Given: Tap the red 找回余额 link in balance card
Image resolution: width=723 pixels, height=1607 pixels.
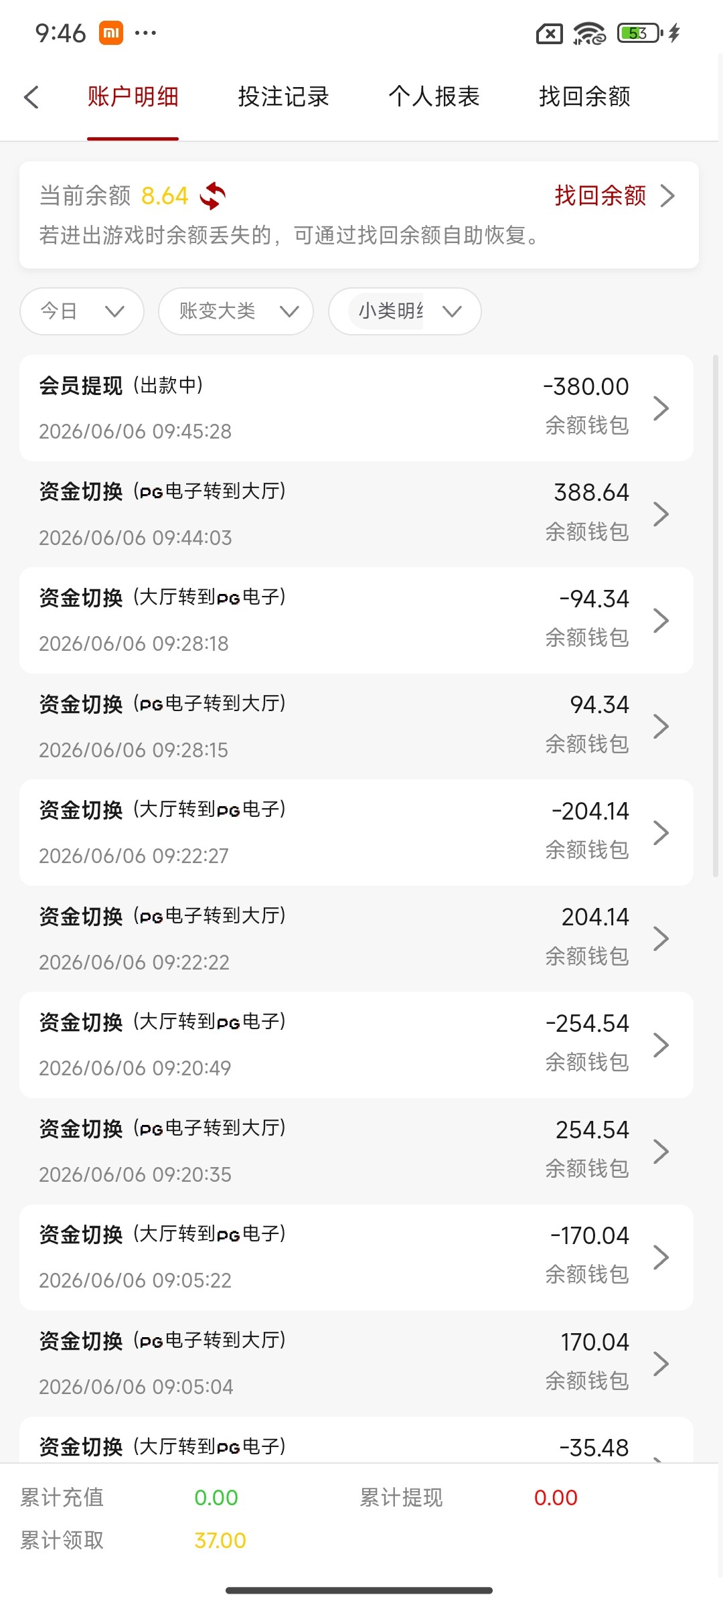Looking at the screenshot, I should point(600,196).
